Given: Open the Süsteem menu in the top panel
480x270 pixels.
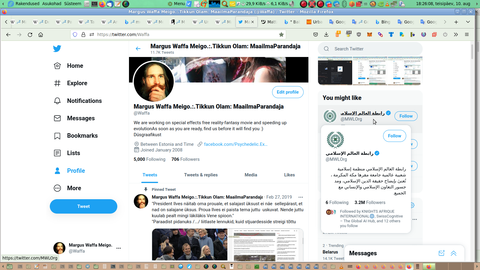Looking at the screenshot, I should point(73,4).
